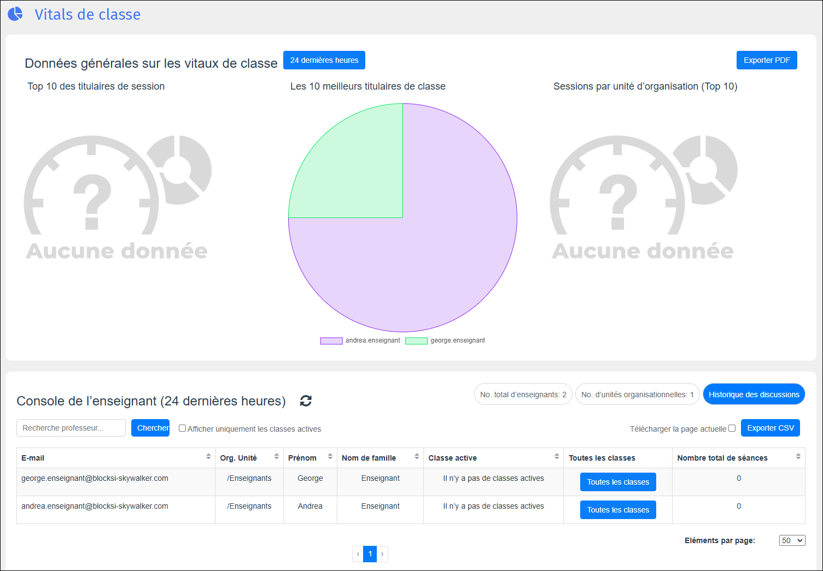Screen dimensions: 823x571
Task: Sort by Classe active column arrows
Action: pos(557,457)
